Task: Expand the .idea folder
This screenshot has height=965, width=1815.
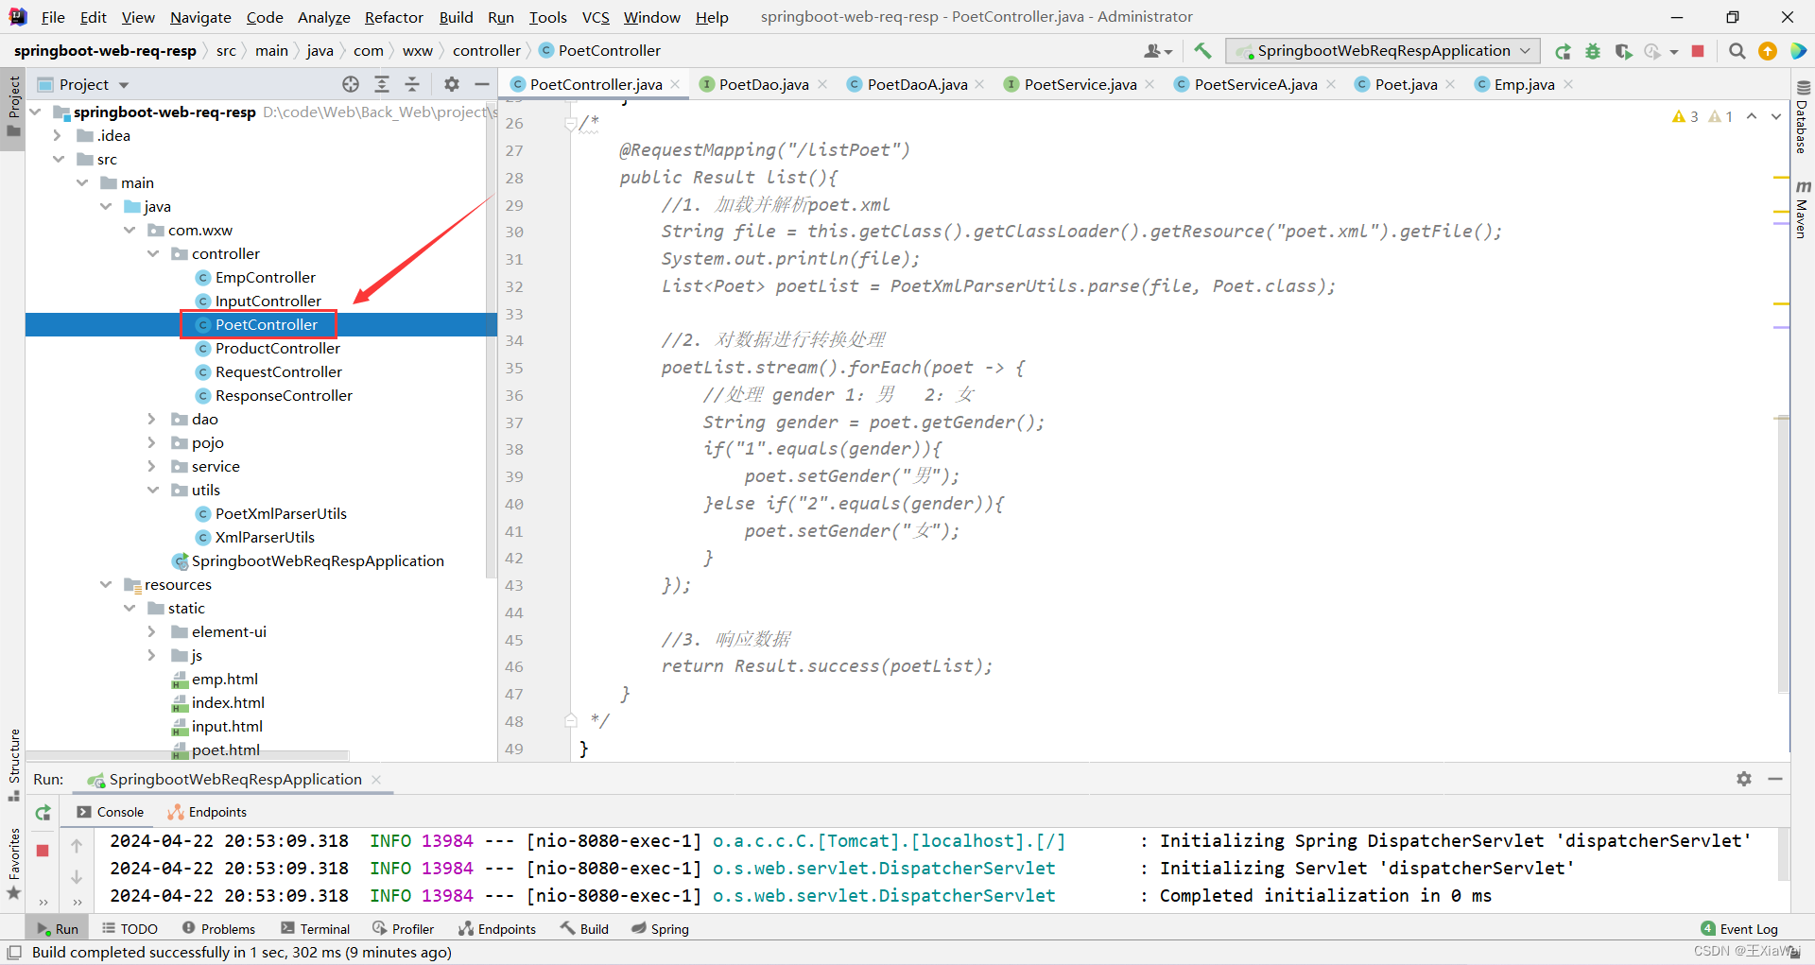Action: tap(57, 136)
